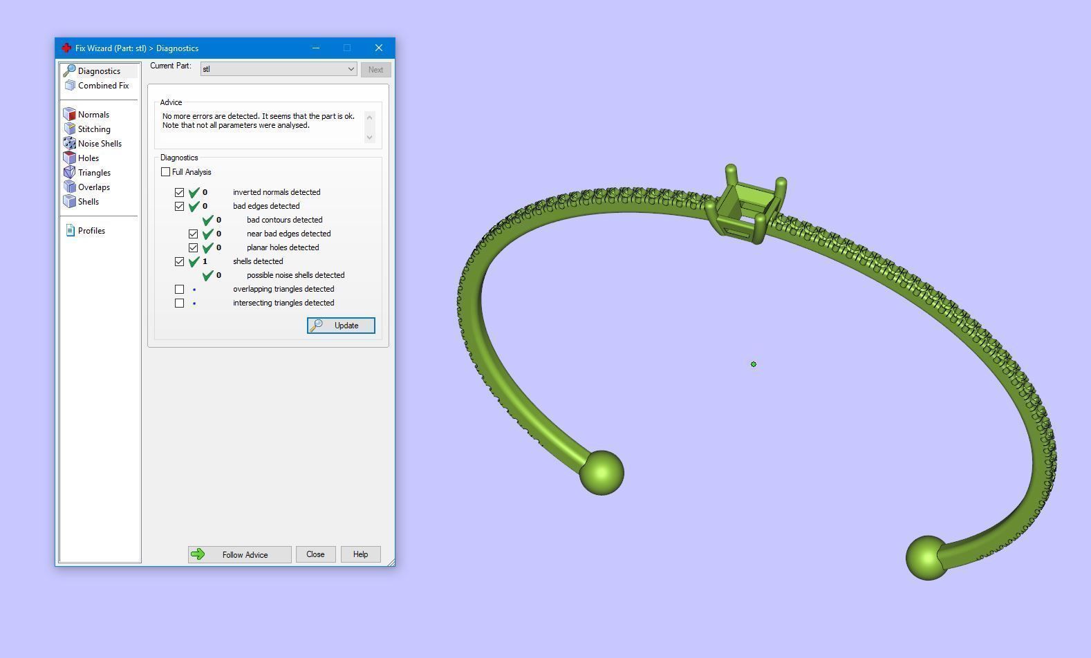1091x658 pixels.
Task: Click the Help button
Action: coord(360,554)
